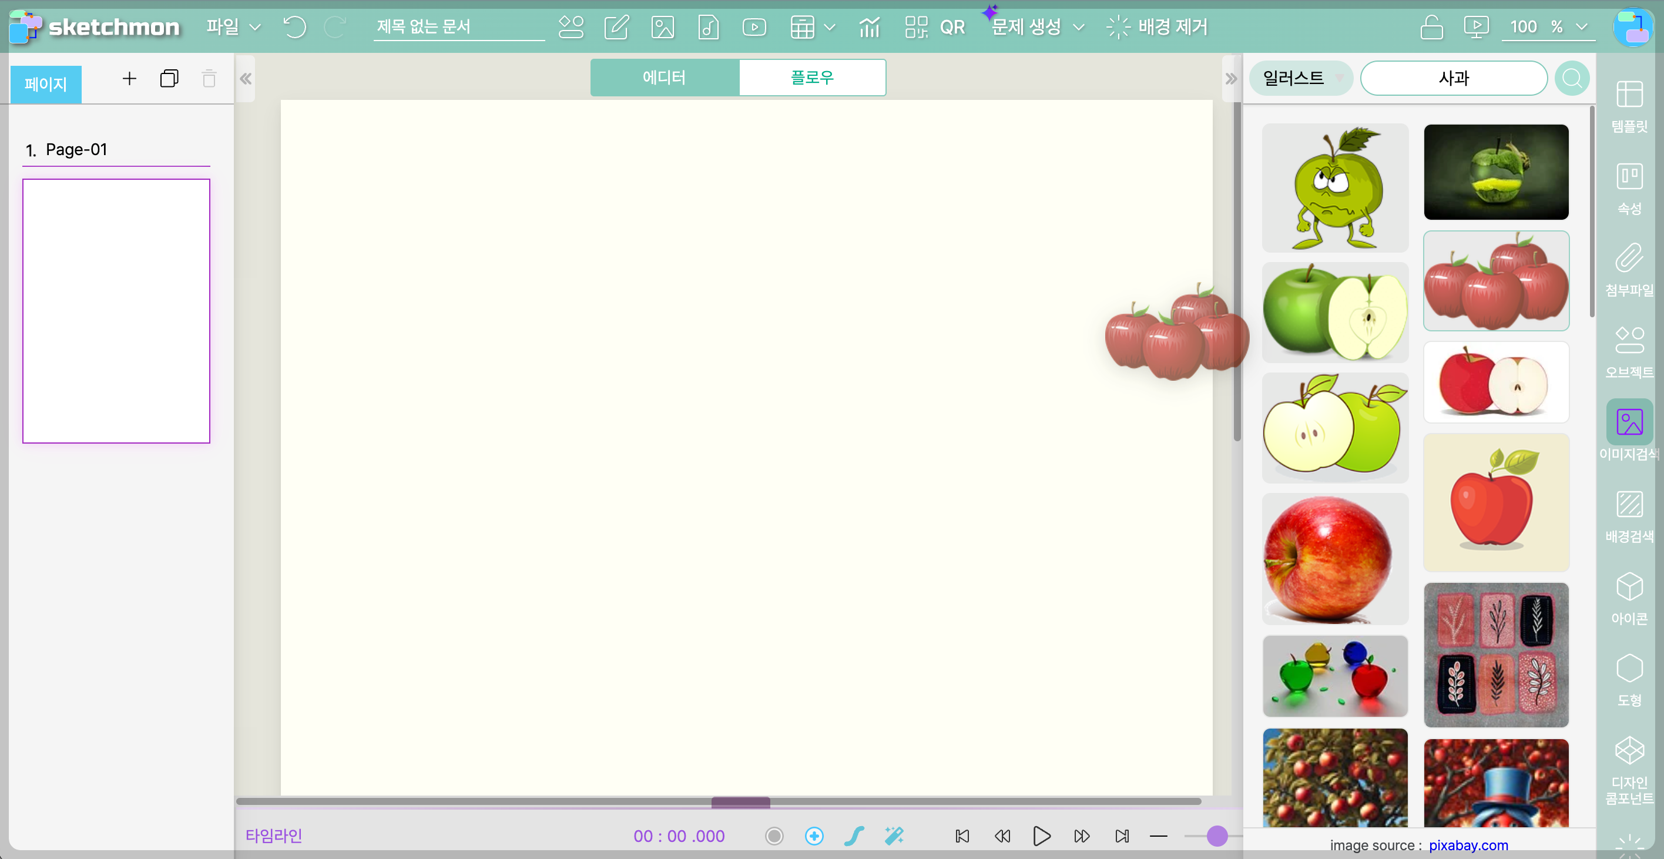Image resolution: width=1664 pixels, height=859 pixels.
Task: Duplicate the page using copy icon
Action: coord(169,79)
